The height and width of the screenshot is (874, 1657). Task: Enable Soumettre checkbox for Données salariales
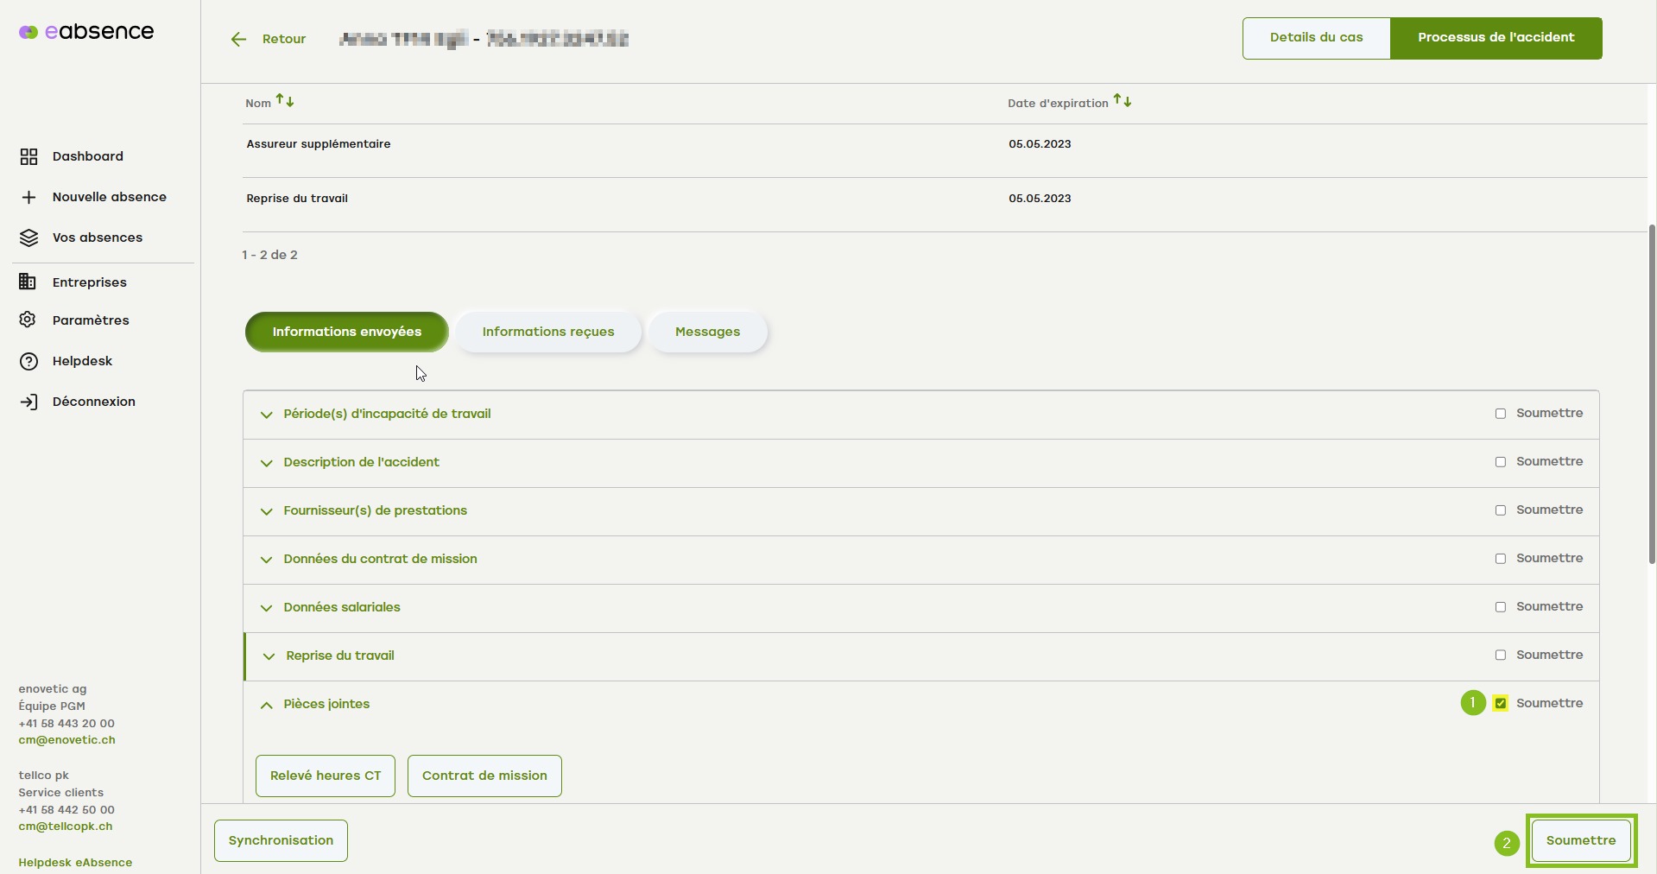click(x=1500, y=607)
